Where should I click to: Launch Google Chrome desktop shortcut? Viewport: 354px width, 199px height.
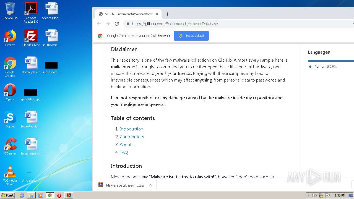tap(10, 67)
